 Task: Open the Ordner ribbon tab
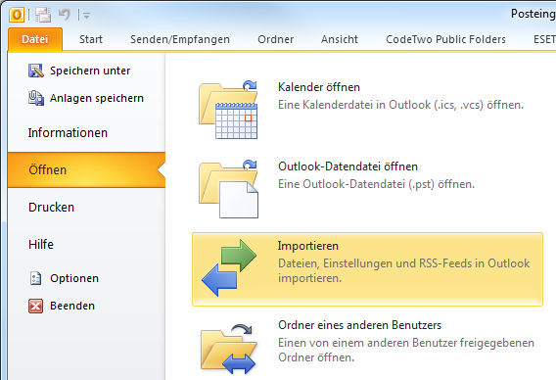[x=275, y=39]
